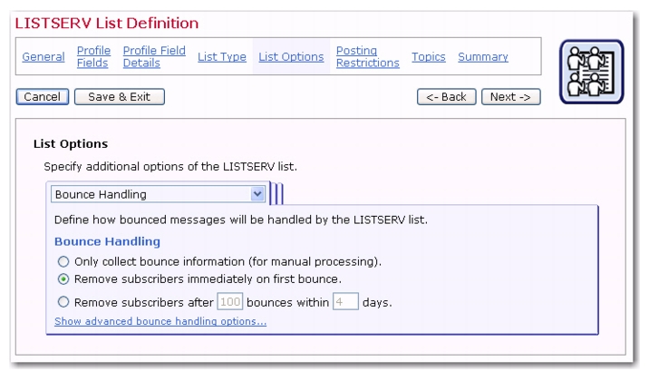Click the text 'Specify additional options of the LISTSERV list.'
Viewport: 649px width, 381px height.
pyautogui.click(x=170, y=167)
